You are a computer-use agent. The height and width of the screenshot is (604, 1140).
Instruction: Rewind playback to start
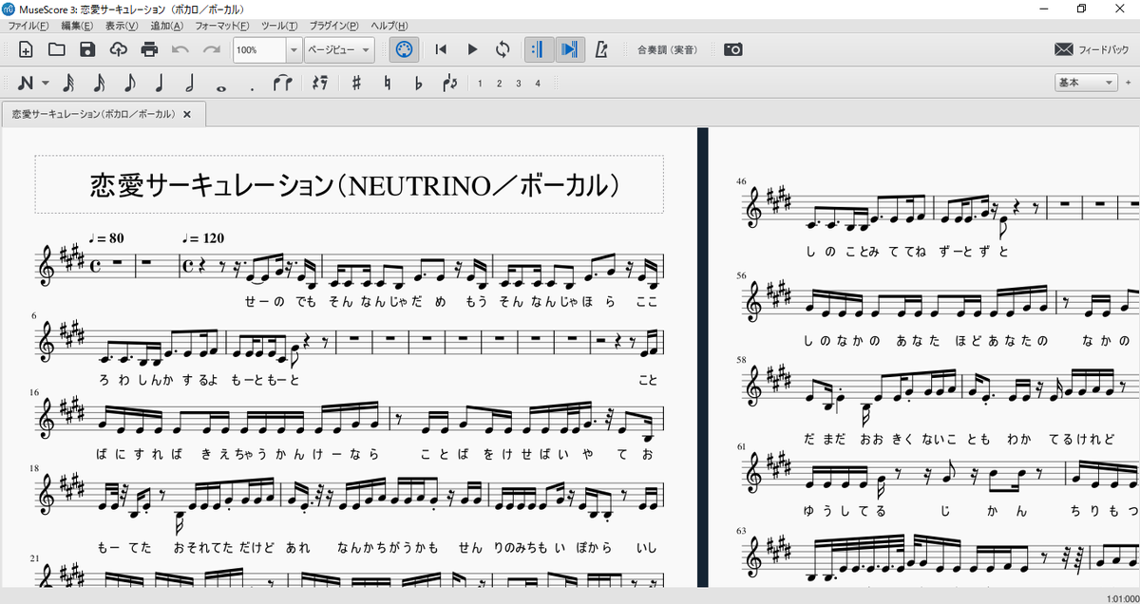tap(441, 49)
